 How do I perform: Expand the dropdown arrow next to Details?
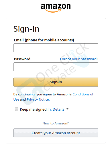tap(67, 109)
